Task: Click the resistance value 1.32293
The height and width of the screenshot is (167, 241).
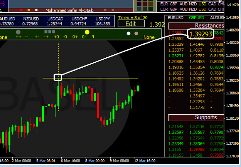Action: pyautogui.click(x=197, y=102)
